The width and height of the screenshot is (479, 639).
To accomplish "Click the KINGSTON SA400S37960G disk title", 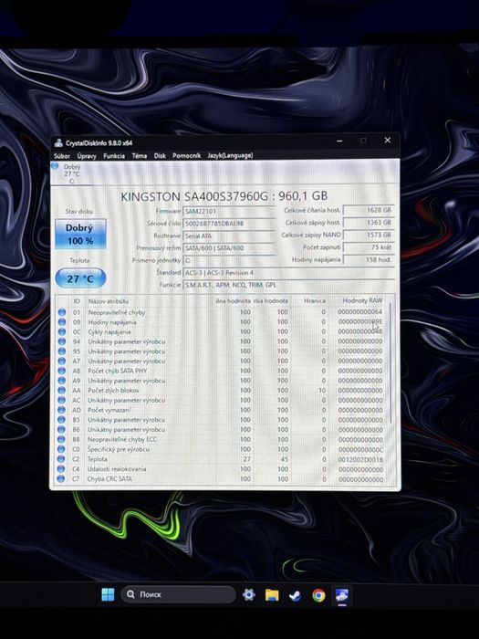I will point(224,196).
